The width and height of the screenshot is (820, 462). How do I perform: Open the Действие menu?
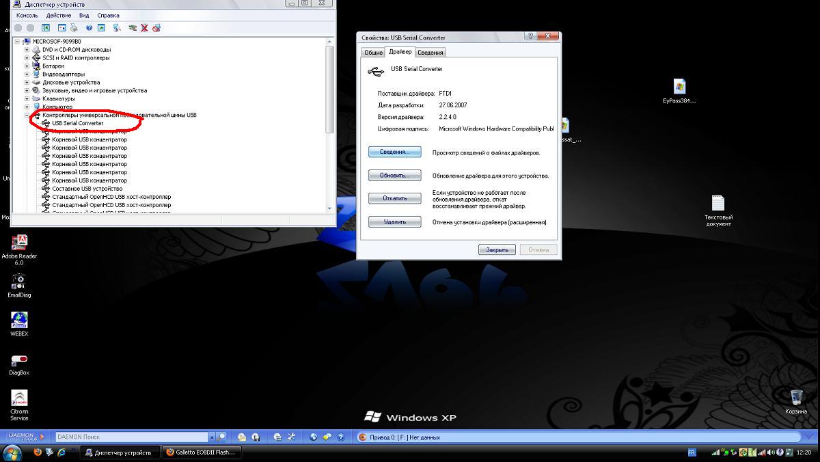[59, 15]
